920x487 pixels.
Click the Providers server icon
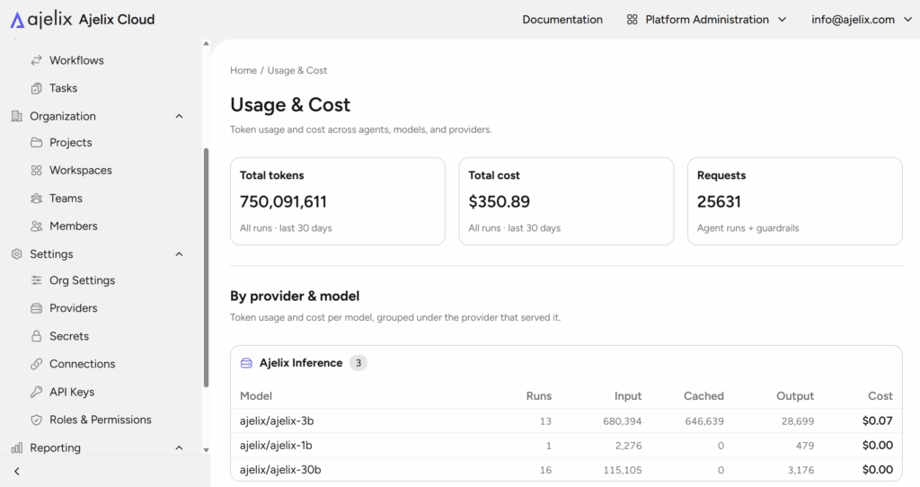[x=36, y=308]
